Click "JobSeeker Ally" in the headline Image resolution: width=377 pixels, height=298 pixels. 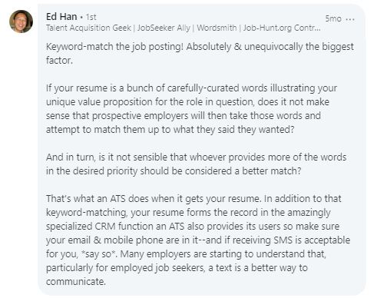coord(164,28)
